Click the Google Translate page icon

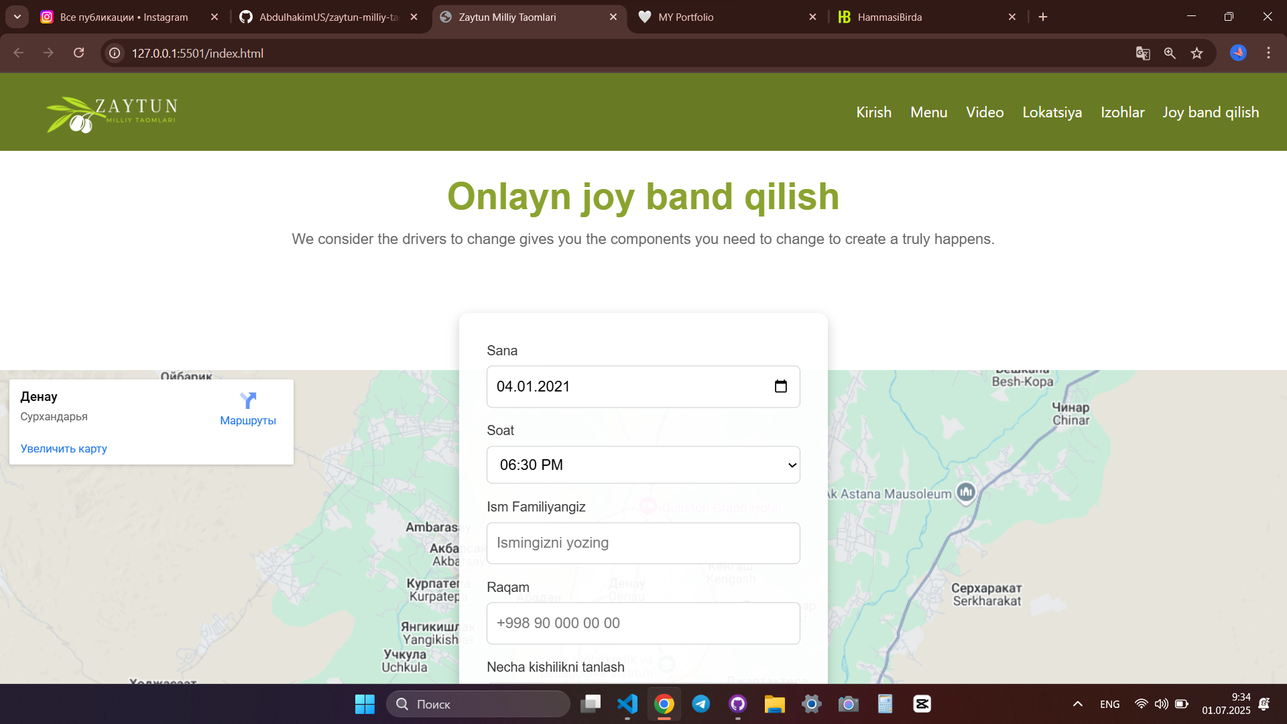point(1143,54)
